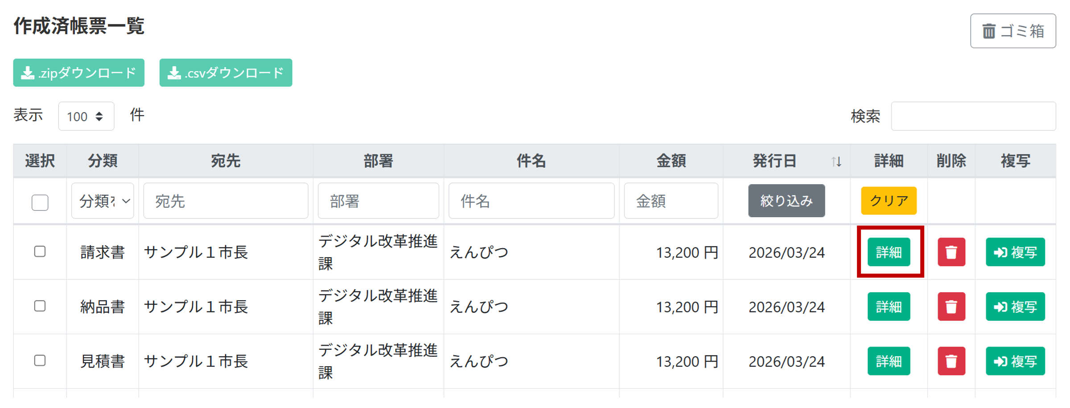The width and height of the screenshot is (1070, 408).
Task: Open the 表示 100件 page-size dropdown
Action: [86, 117]
